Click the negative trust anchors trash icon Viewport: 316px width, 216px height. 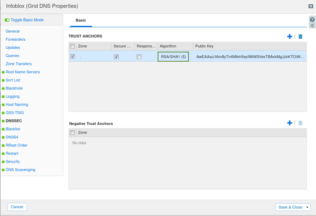pos(300,123)
